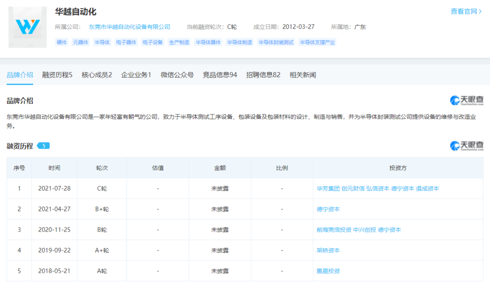The height and width of the screenshot is (285, 490).
Task: Open investor 中兴创投 link
Action: [x=365, y=230]
